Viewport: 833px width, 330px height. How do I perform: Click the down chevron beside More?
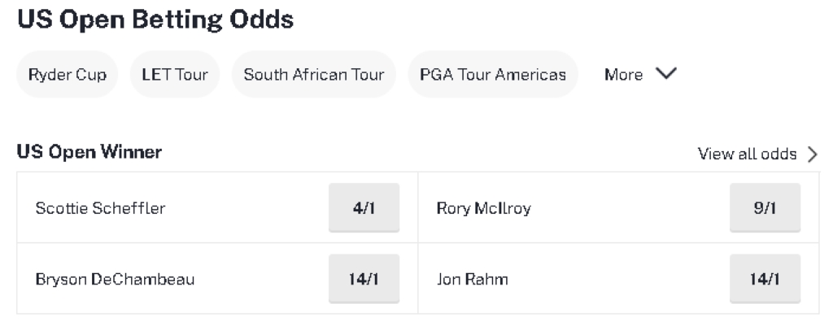[x=665, y=74]
